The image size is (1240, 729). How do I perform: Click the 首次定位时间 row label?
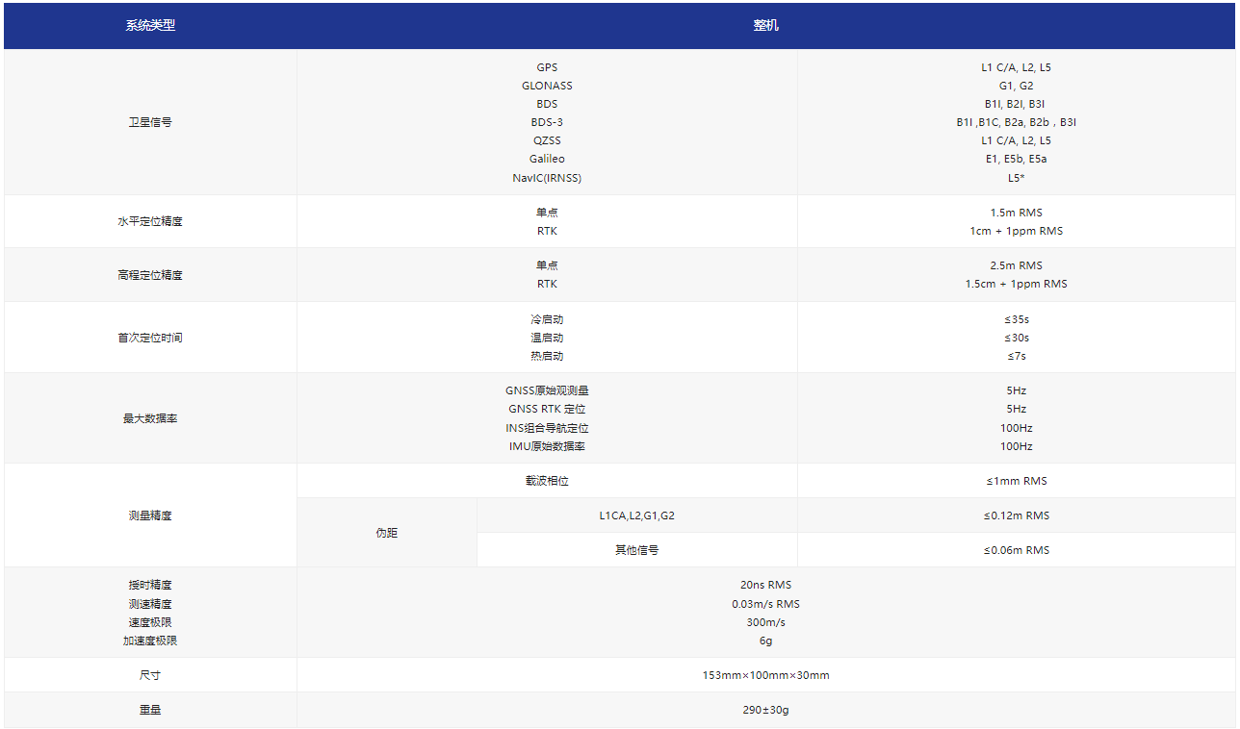[x=150, y=337]
